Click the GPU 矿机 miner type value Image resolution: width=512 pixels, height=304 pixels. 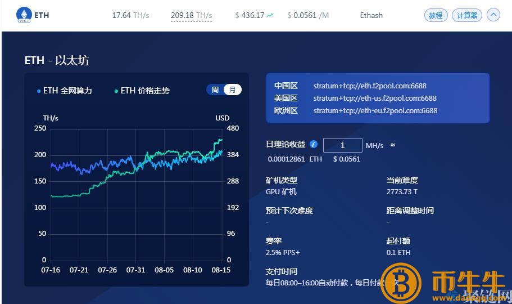281,192
